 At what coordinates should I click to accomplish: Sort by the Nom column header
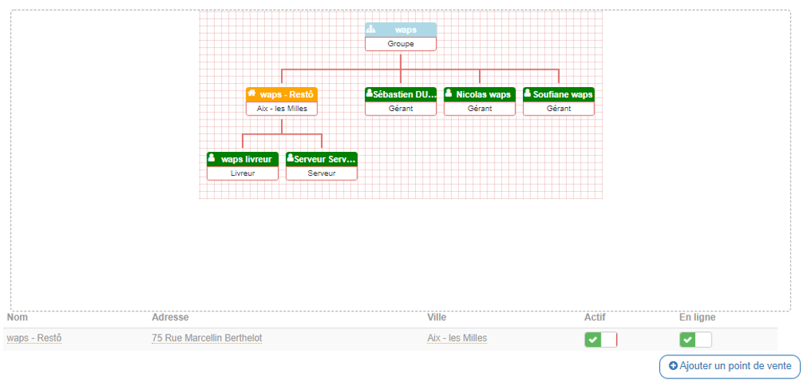click(18, 318)
